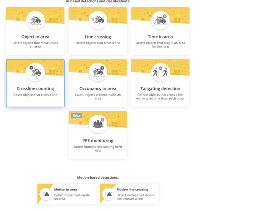Choose the 'Object in area' title
The image size is (256, 213).
point(35,37)
